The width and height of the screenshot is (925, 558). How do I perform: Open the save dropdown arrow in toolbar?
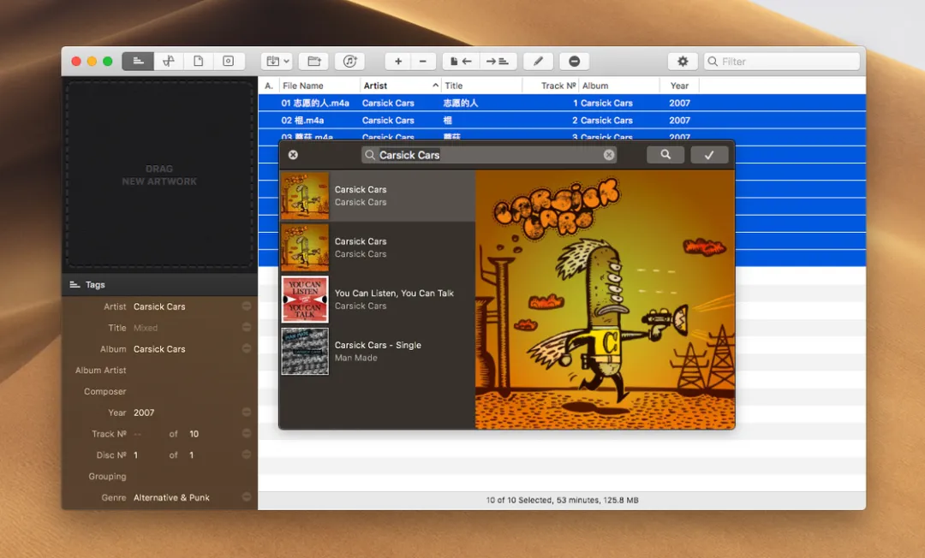[286, 62]
